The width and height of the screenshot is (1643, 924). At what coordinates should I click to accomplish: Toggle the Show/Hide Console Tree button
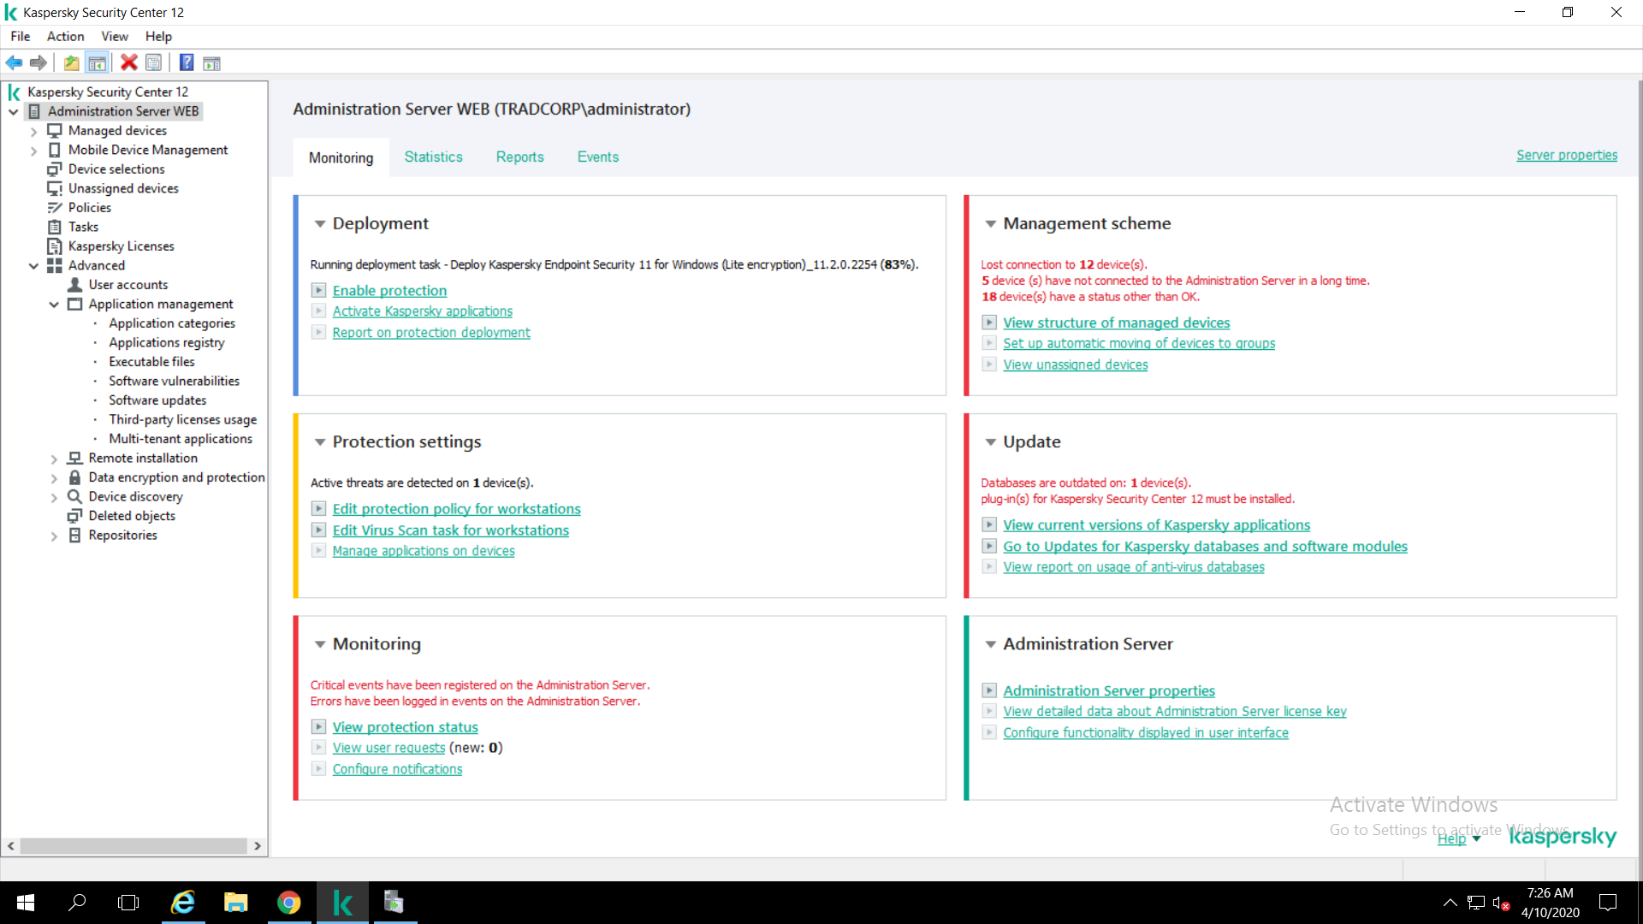click(x=98, y=62)
